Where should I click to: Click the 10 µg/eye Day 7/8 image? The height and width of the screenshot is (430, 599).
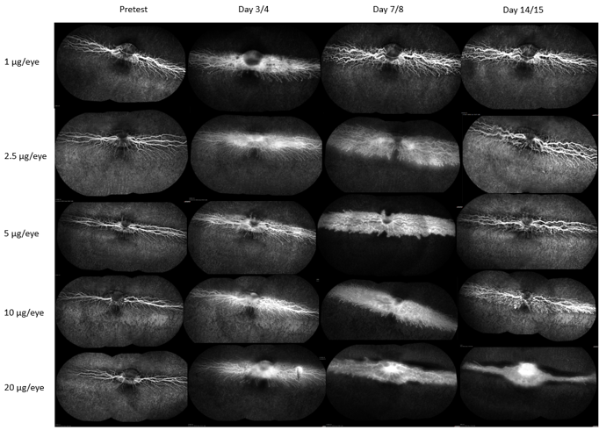390,310
